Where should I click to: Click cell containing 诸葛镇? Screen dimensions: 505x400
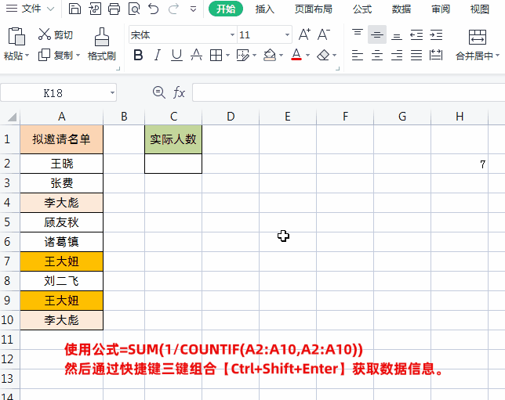point(61,242)
